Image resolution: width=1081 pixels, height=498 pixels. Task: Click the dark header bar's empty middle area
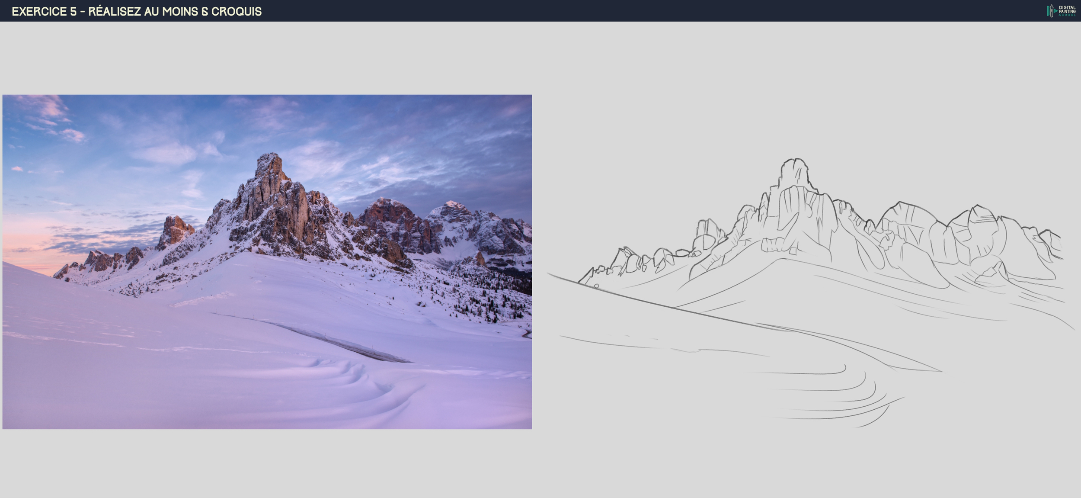[x=649, y=11]
